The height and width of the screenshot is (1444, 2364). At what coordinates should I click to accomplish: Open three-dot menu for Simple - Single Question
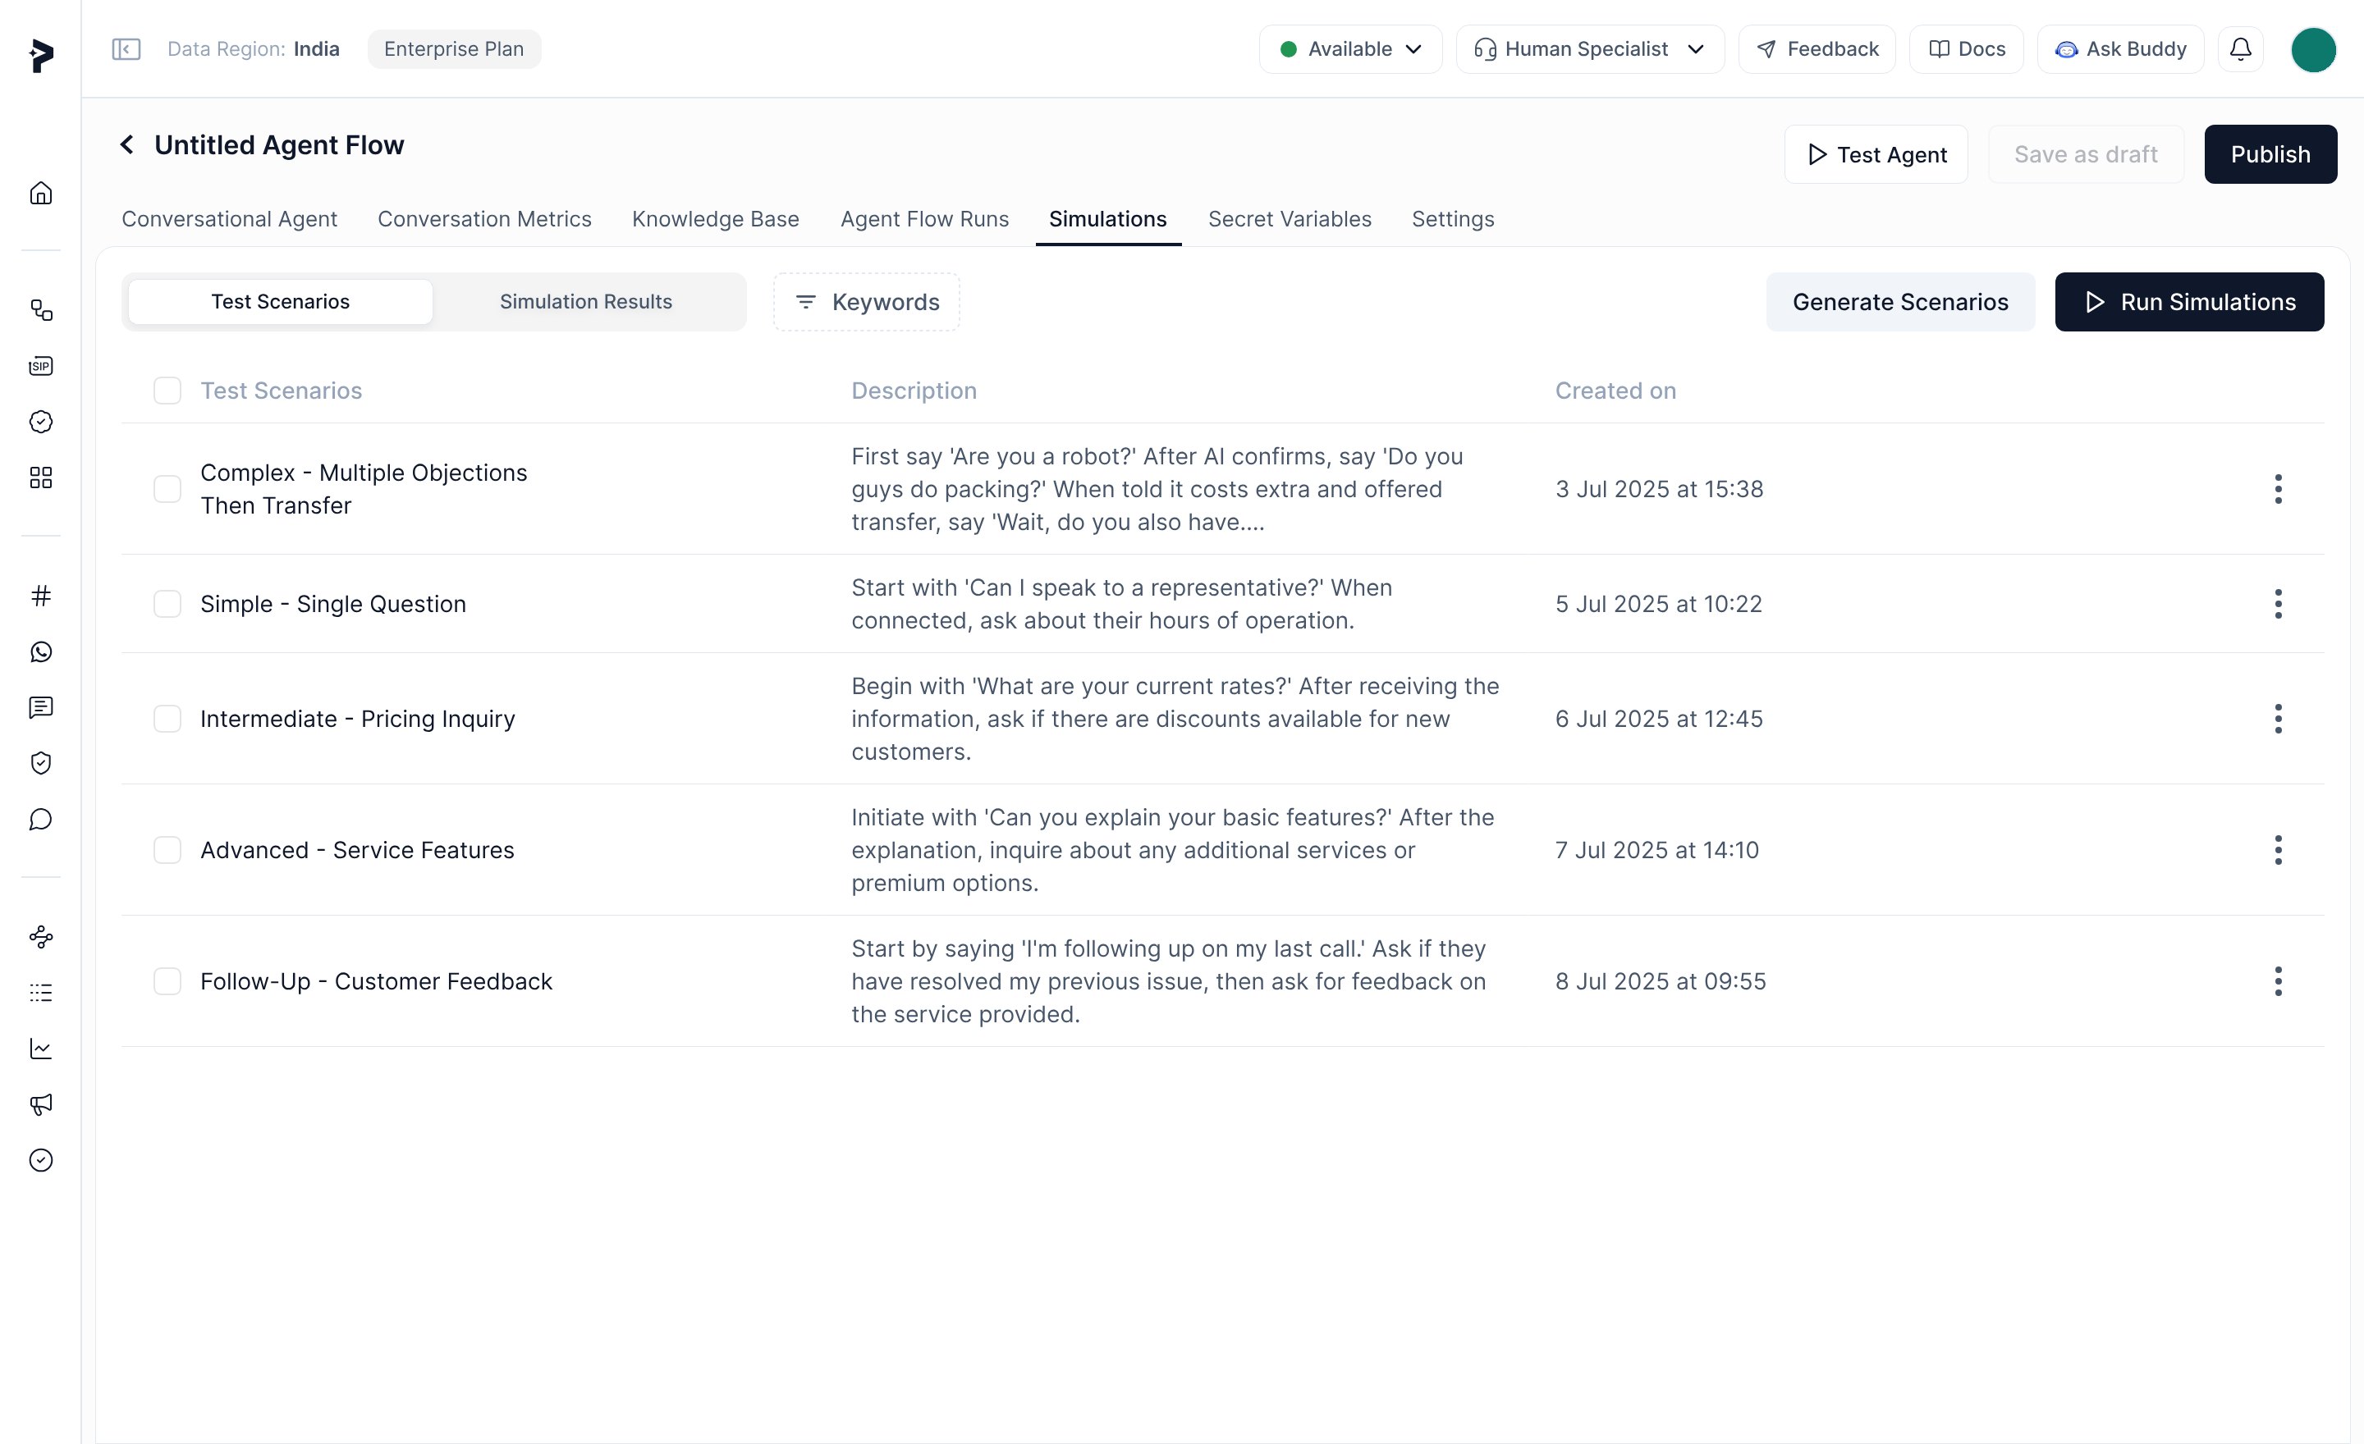(2278, 604)
